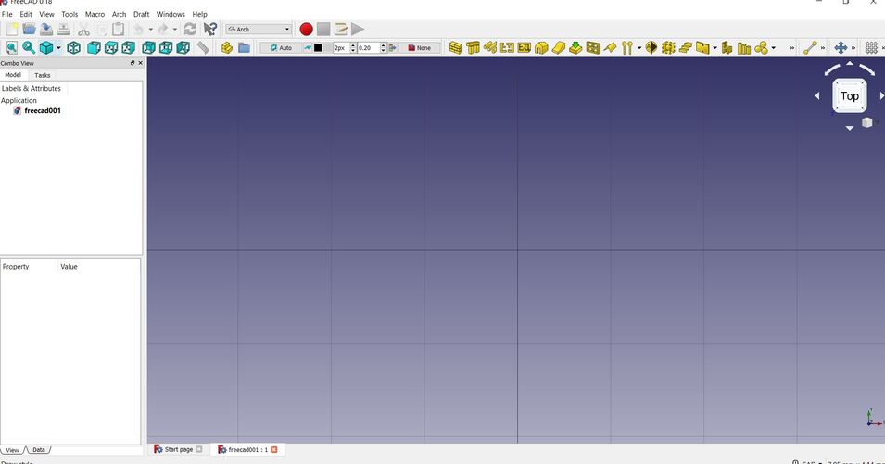Create a Part with the yellow blocks icon

click(x=227, y=48)
